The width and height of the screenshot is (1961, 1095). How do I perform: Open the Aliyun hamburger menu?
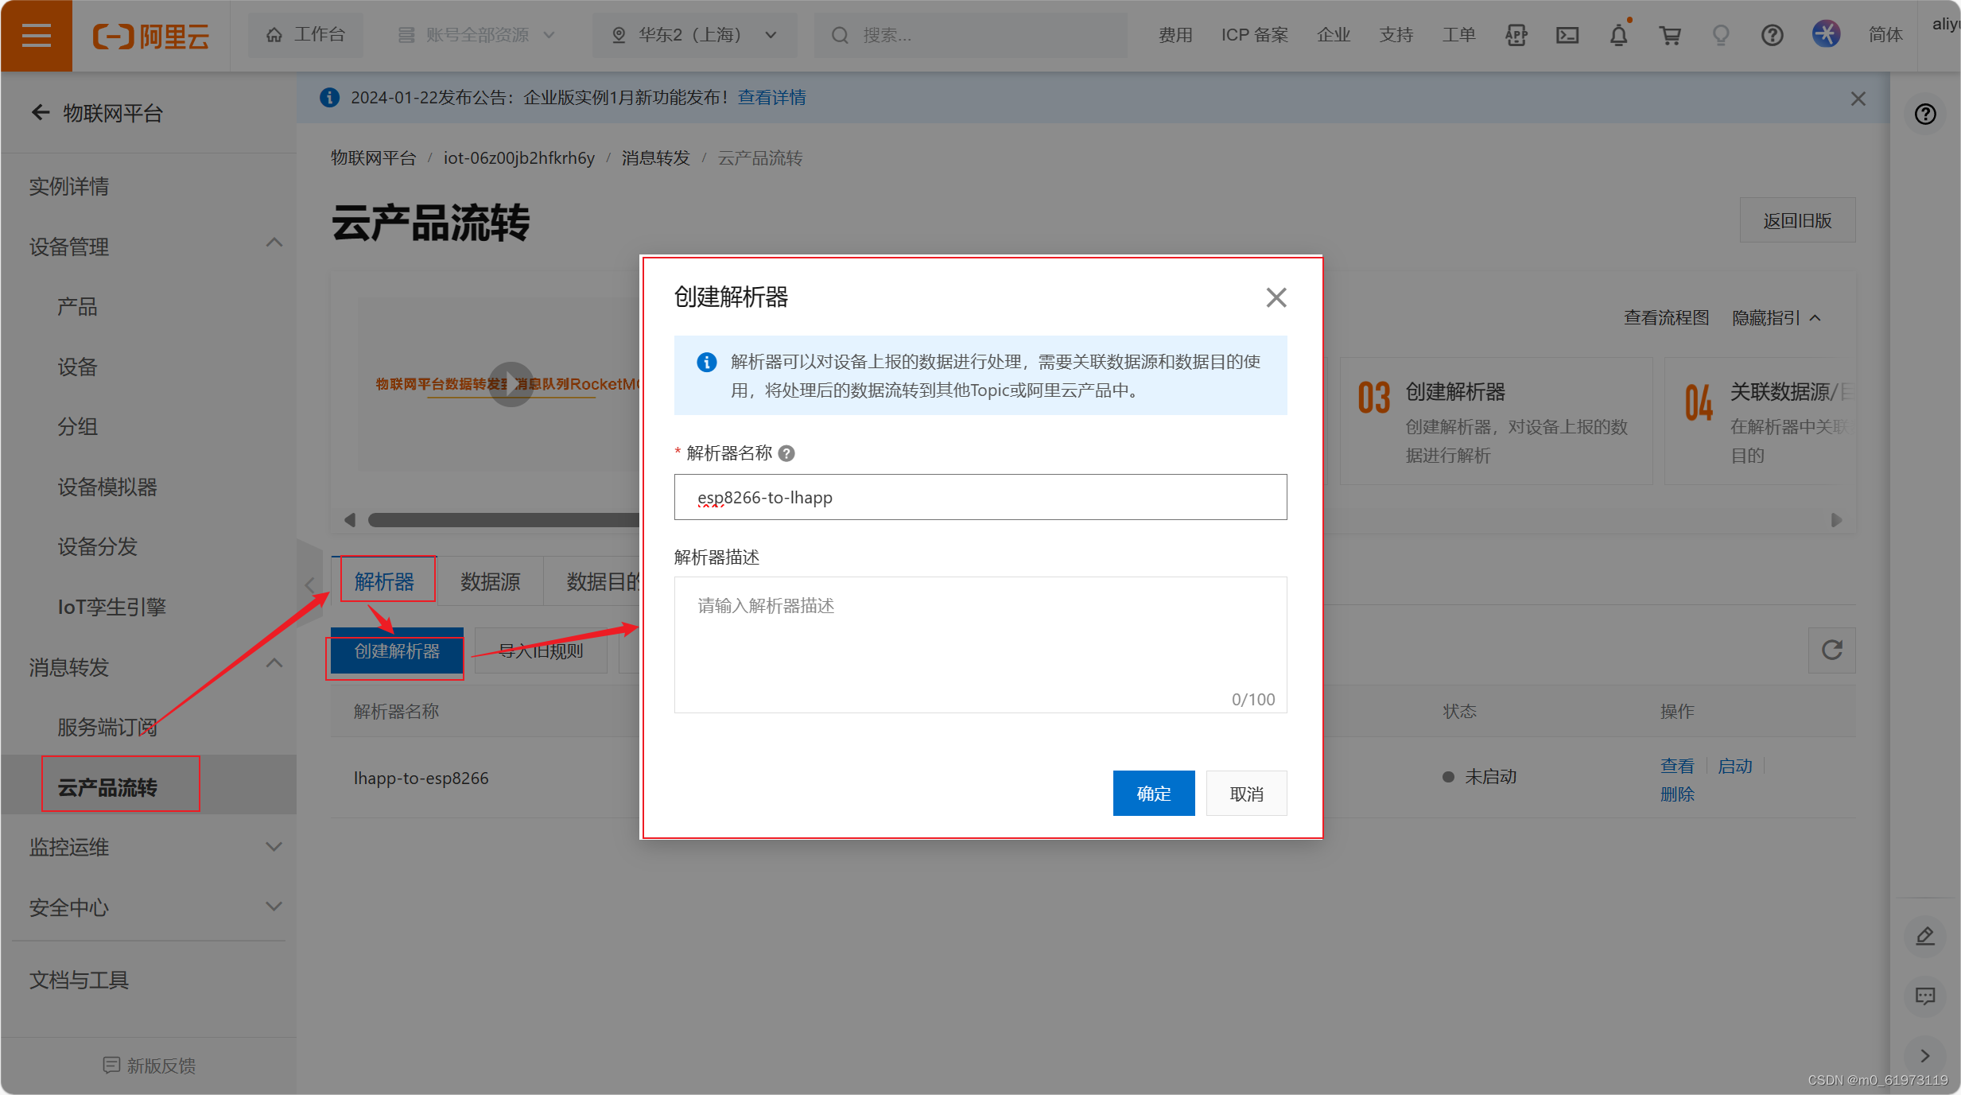(36, 35)
